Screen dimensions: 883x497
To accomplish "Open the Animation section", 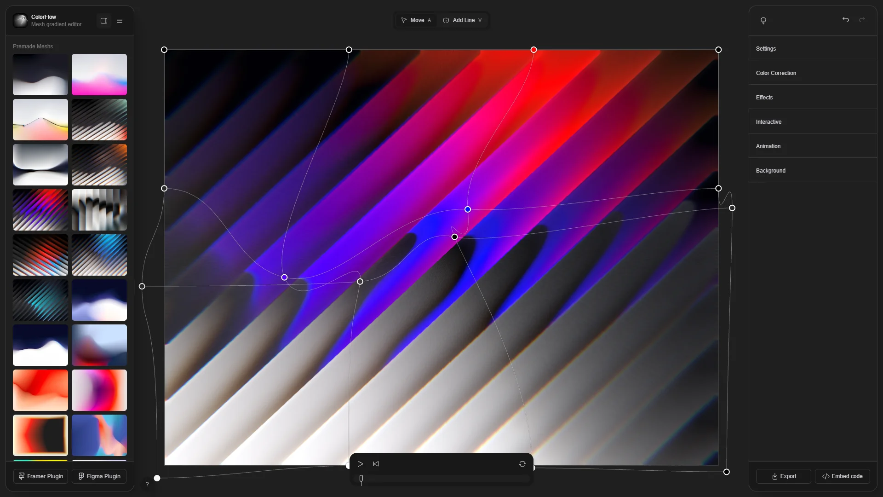I will tap(813, 146).
